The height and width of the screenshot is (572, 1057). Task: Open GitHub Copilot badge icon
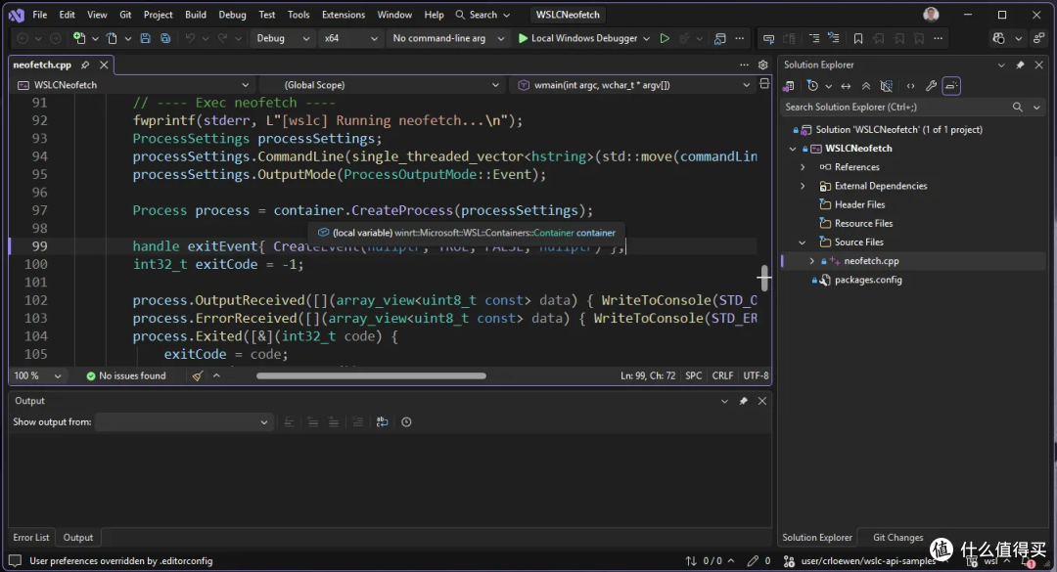998,38
